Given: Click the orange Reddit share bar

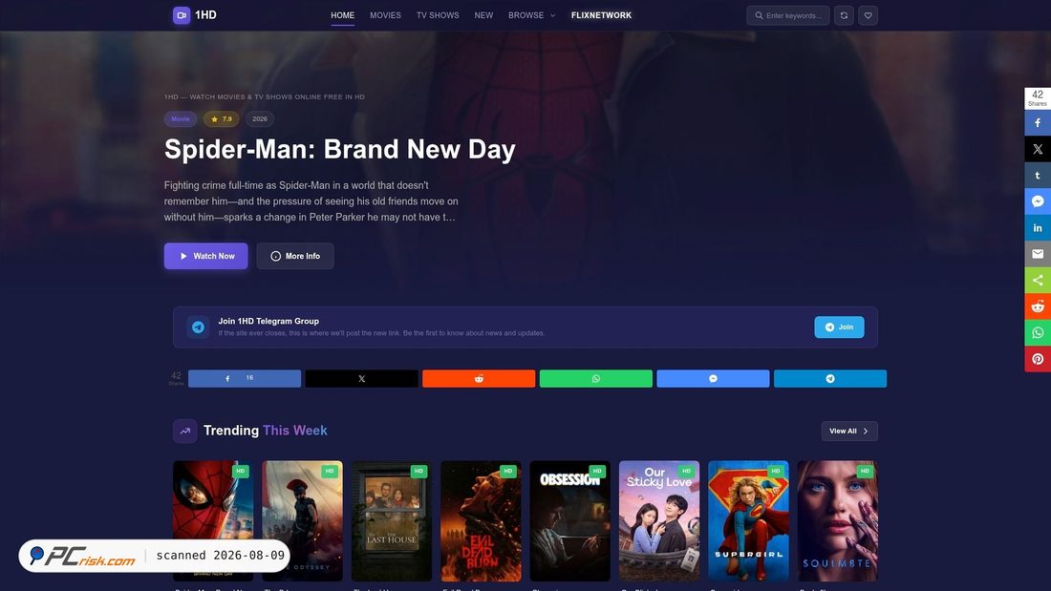Looking at the screenshot, I should click(479, 379).
